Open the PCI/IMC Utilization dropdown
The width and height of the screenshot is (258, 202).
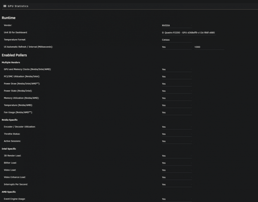tap(177, 77)
